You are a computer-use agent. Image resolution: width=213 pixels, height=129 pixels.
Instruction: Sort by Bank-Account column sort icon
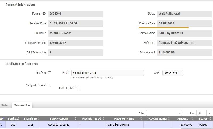coord(76,119)
